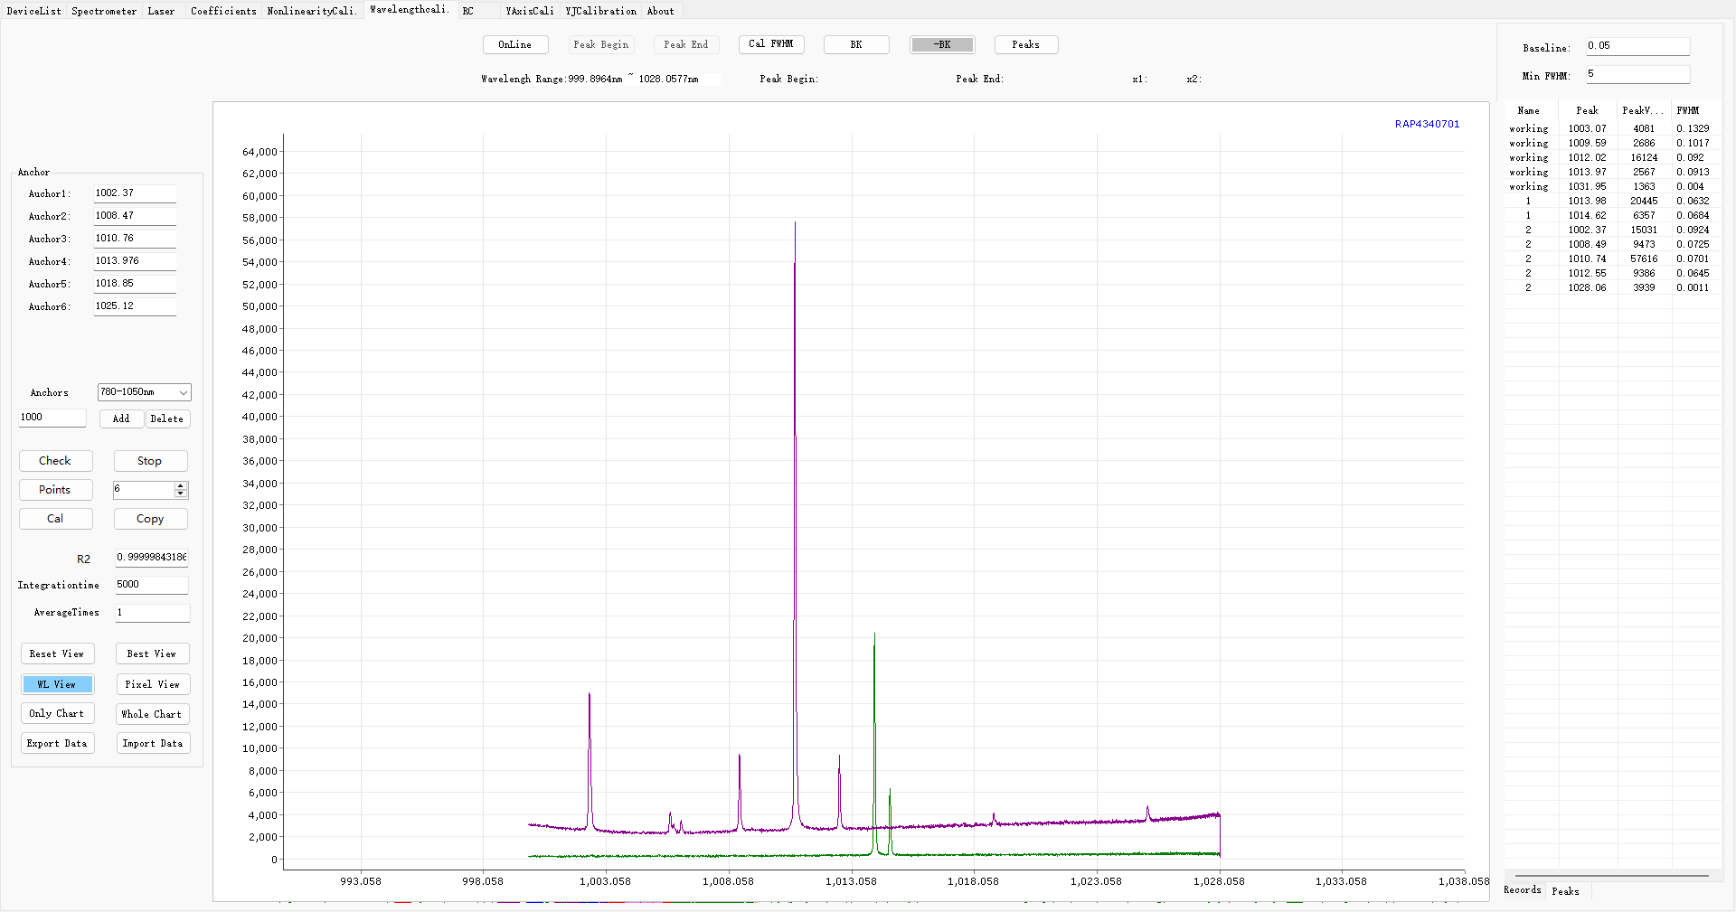
Task: Click the Copy button
Action: pyautogui.click(x=151, y=519)
